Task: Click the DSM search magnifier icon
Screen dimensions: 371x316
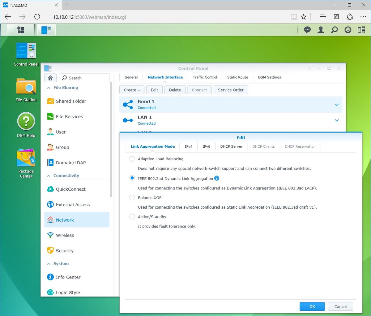Action: pos(335,30)
